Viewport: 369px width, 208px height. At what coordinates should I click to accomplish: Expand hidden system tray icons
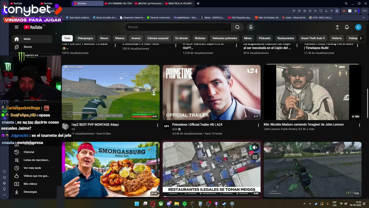tap(304, 204)
